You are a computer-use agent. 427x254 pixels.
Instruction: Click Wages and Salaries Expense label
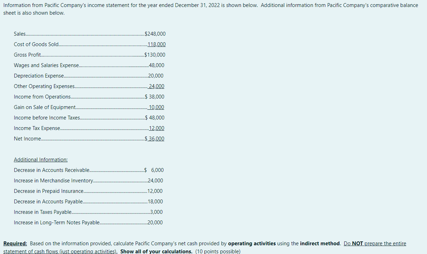[x=47, y=65]
